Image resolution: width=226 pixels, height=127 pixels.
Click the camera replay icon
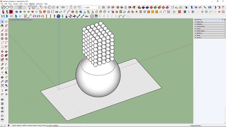[x=96, y=16]
